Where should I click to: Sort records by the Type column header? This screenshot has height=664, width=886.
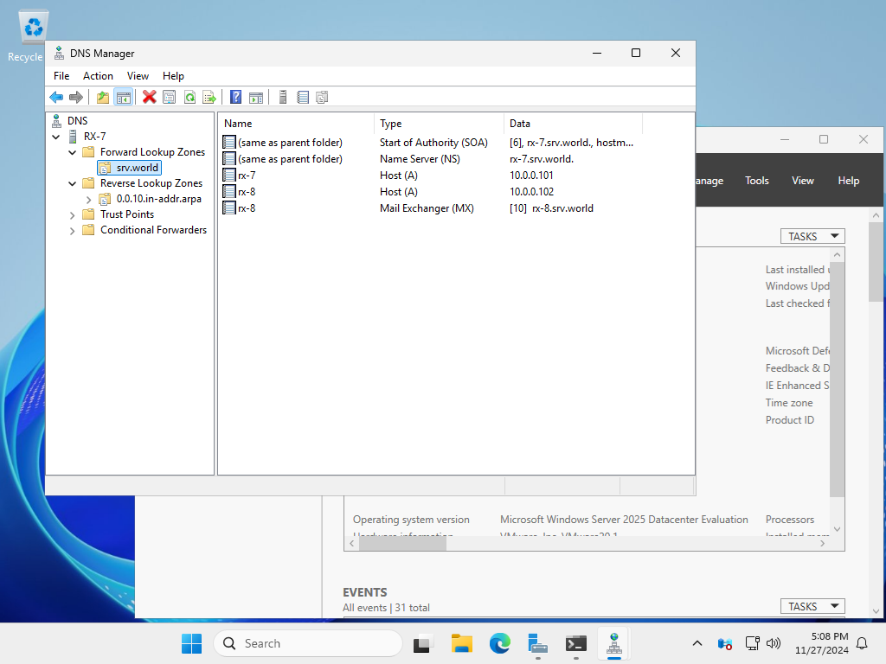[439, 123]
